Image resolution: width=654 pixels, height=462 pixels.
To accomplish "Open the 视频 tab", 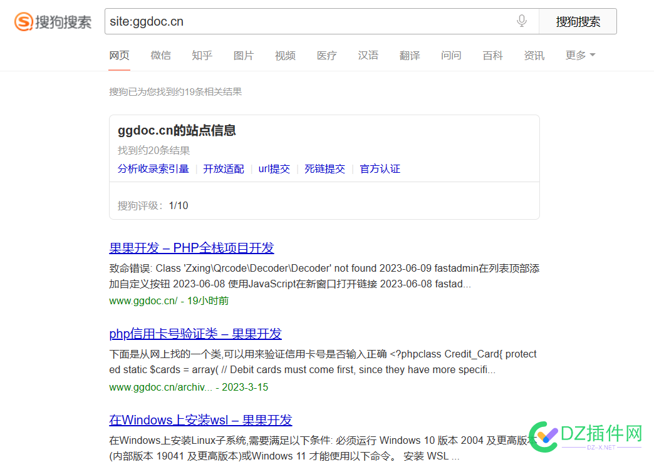I will pos(285,56).
